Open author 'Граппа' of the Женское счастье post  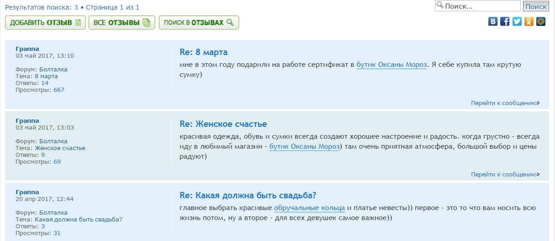pos(27,120)
